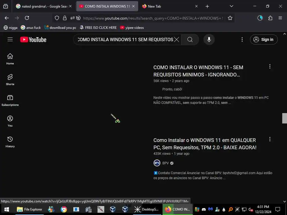This screenshot has width=287, height=215.
Task: Open the COMO INSTALAR O WINDOWS 11 video title
Action: point(198,71)
